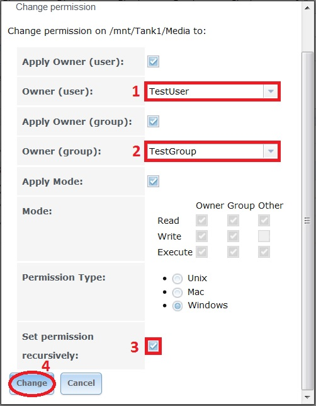Toggle the Apply Owner (group) checkbox
316x406 pixels.
pos(153,122)
